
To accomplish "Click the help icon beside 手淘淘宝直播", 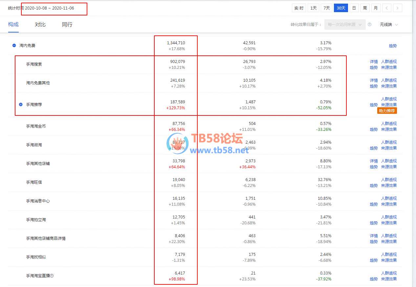I will coord(52,276).
